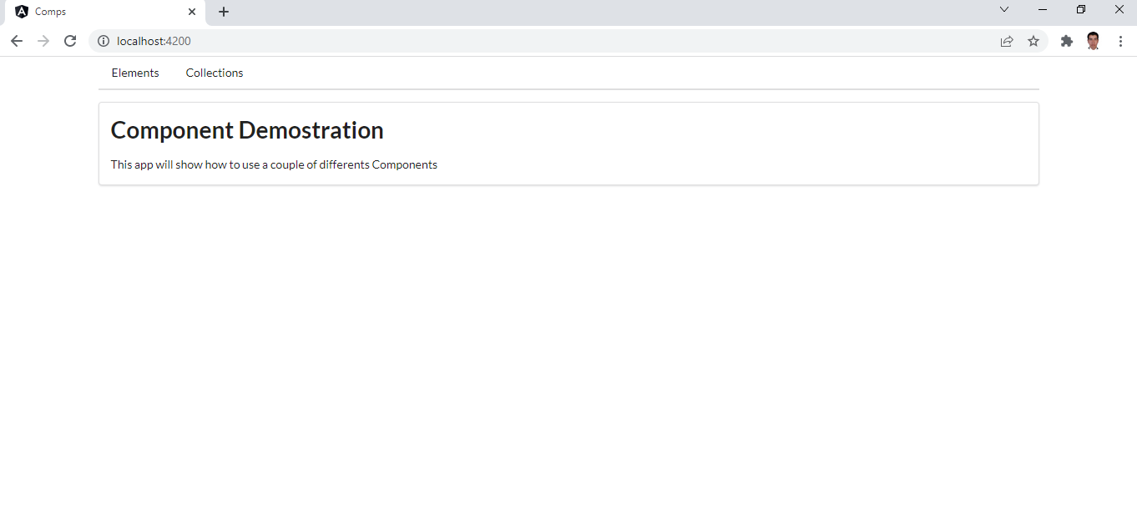This screenshot has height=515, width=1137.
Task: Click the forward navigation arrow
Action: point(43,40)
